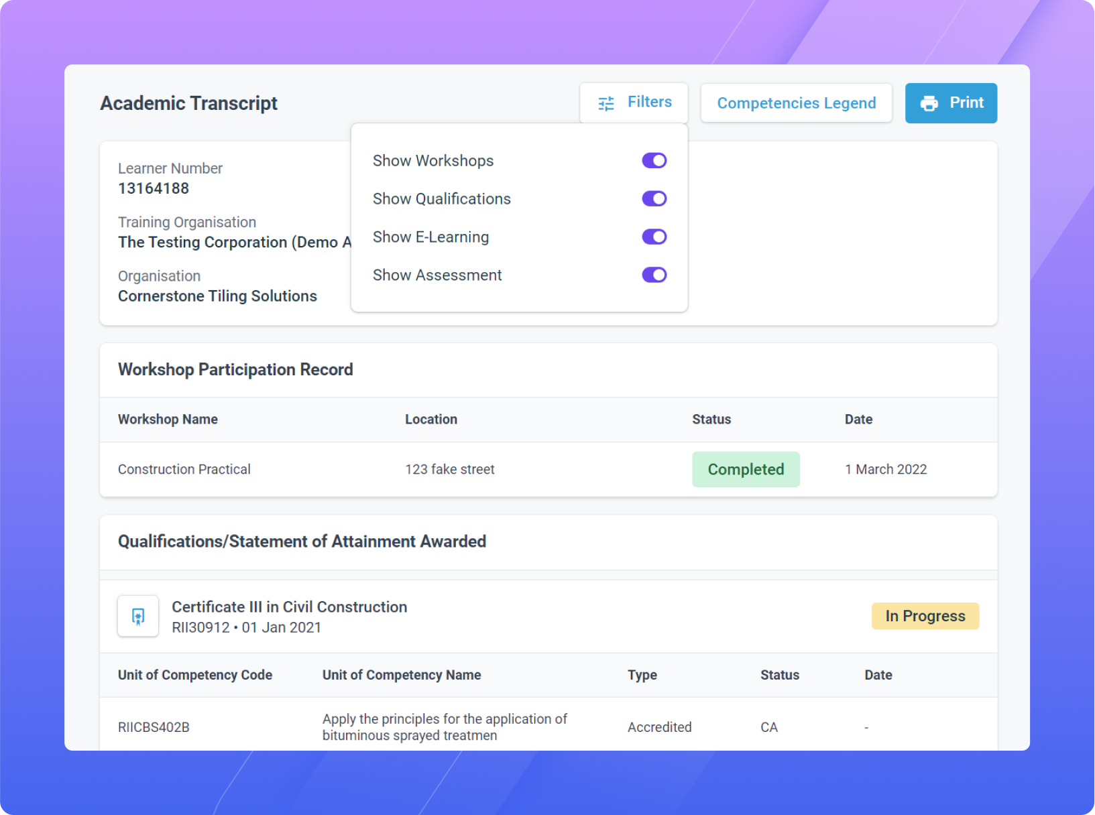This screenshot has width=1095, height=815.
Task: Click the Certificate III in Civil Construction title
Action: click(x=289, y=607)
